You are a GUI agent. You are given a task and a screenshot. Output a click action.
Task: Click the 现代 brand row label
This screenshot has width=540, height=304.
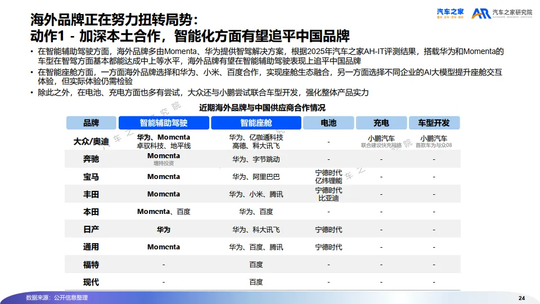coord(91,282)
